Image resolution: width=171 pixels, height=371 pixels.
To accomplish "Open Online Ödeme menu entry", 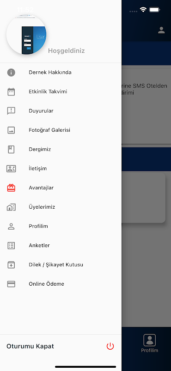I will pyautogui.click(x=61, y=284).
